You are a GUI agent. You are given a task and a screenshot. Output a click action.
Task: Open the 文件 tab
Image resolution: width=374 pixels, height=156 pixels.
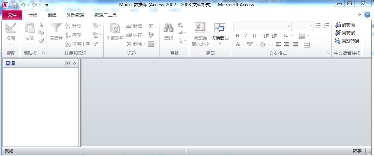[12, 15]
